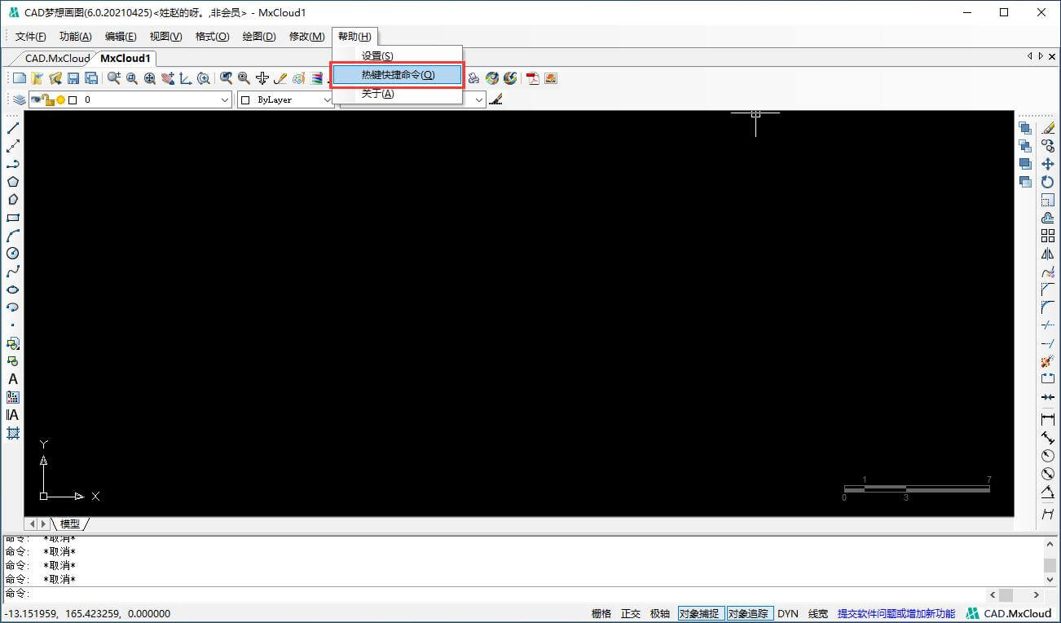Select 热键快捷命令(Q) menu entry
Image resolution: width=1061 pixels, height=623 pixels.
398,75
